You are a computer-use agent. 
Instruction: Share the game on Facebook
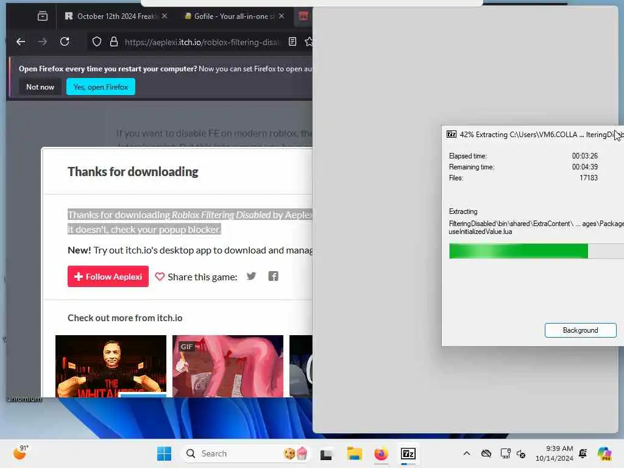(274, 276)
